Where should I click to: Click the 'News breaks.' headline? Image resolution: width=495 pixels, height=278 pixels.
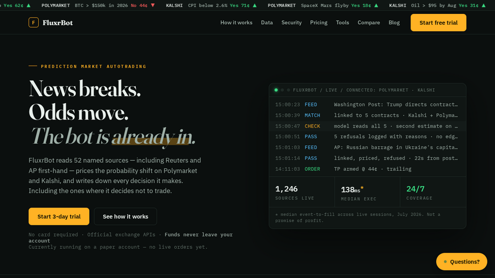click(x=85, y=89)
